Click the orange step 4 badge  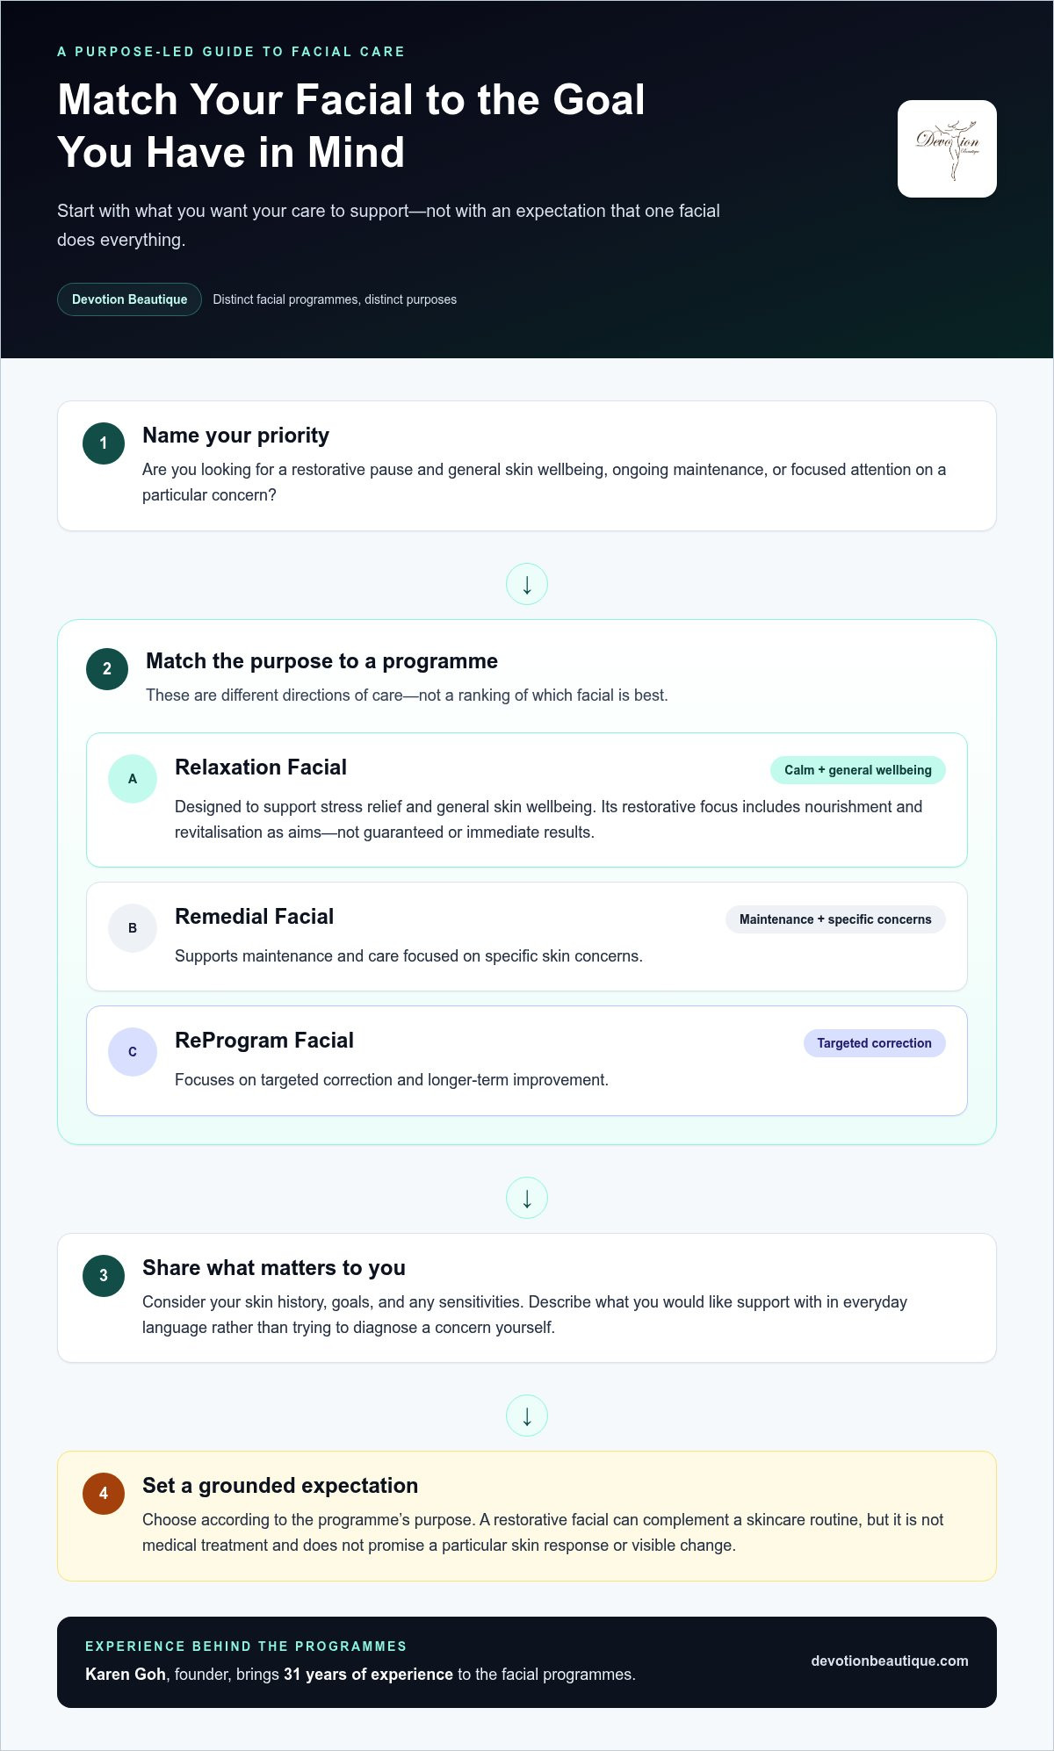click(x=104, y=1493)
